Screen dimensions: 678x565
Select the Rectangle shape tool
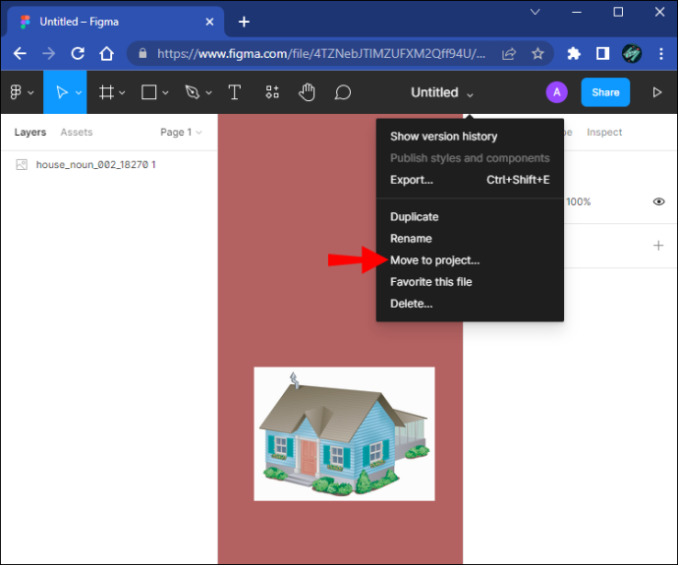coord(148,92)
